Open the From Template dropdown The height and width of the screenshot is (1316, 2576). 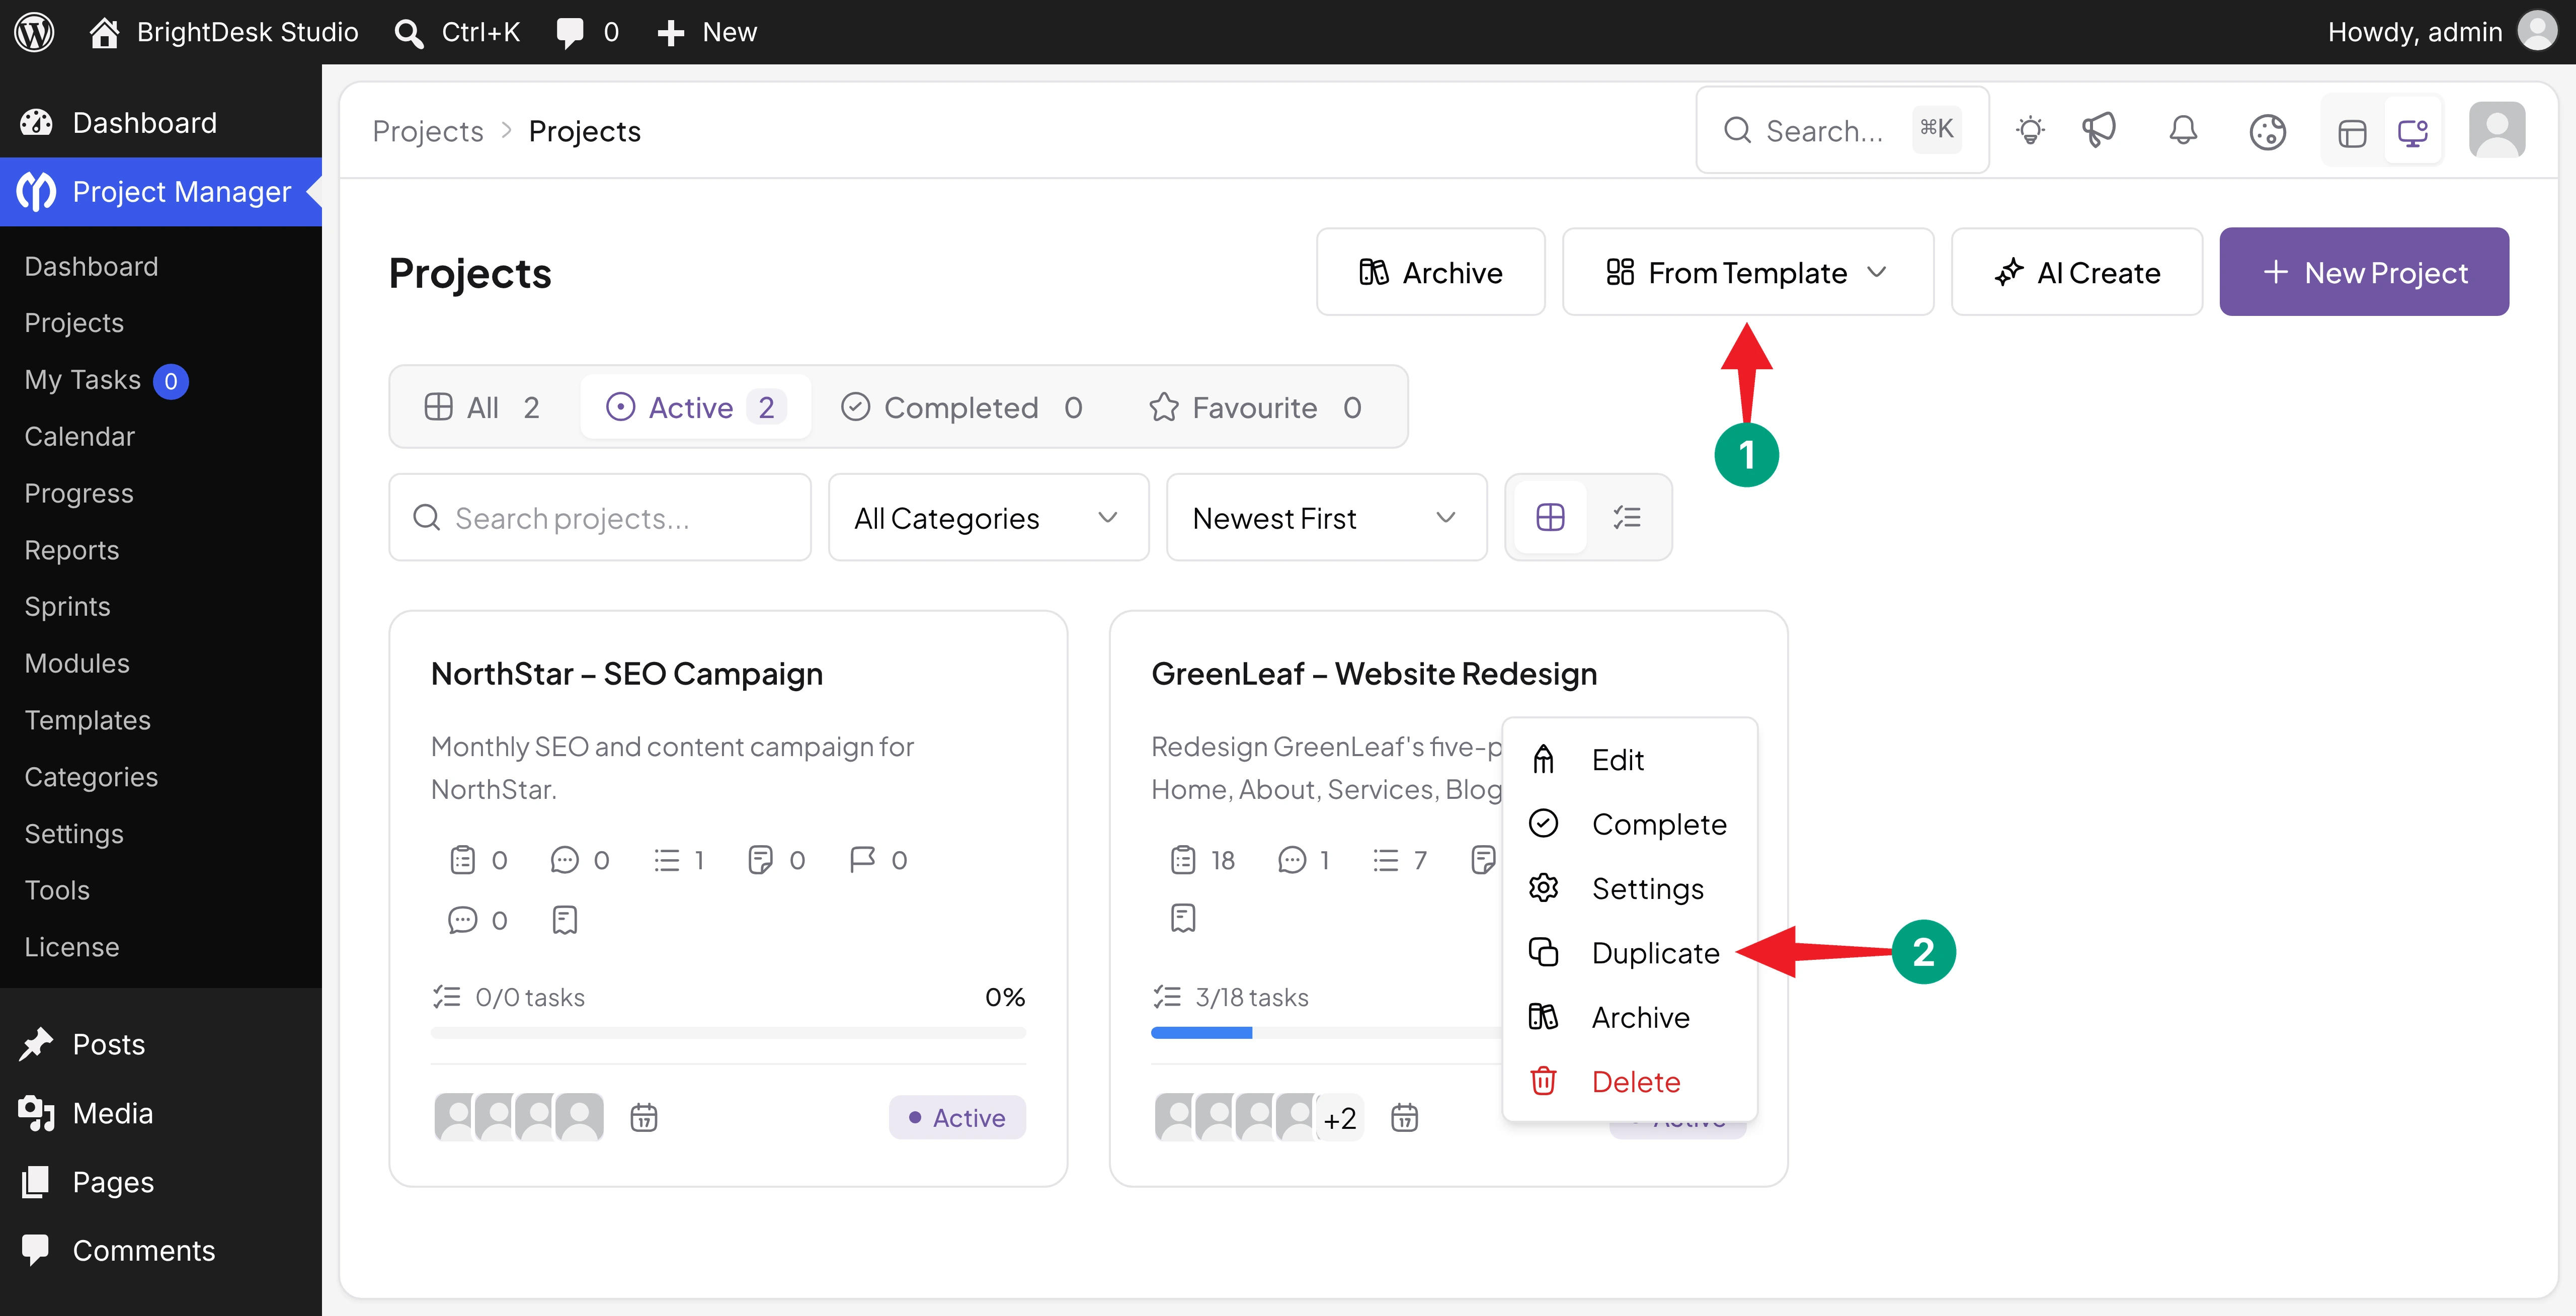(x=1747, y=272)
